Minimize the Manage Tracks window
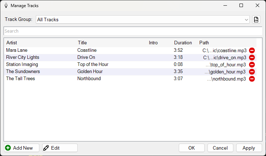Viewport: 266px width, 156px height. [225, 6]
